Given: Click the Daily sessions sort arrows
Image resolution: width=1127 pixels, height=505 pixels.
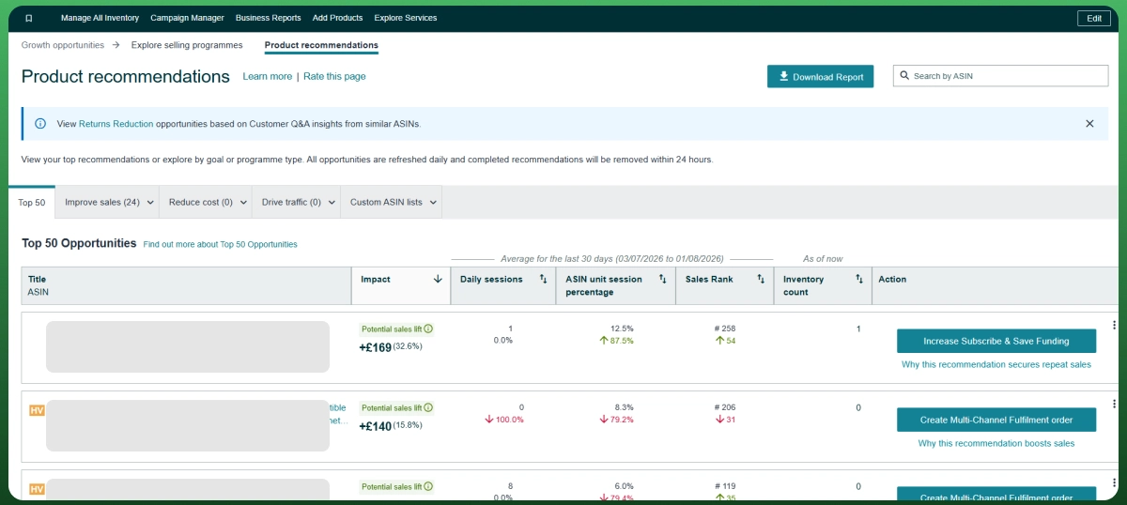Looking at the screenshot, I should (x=543, y=279).
